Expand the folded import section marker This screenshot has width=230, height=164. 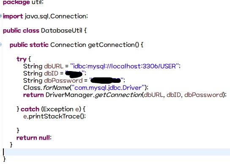(x=0, y=16)
